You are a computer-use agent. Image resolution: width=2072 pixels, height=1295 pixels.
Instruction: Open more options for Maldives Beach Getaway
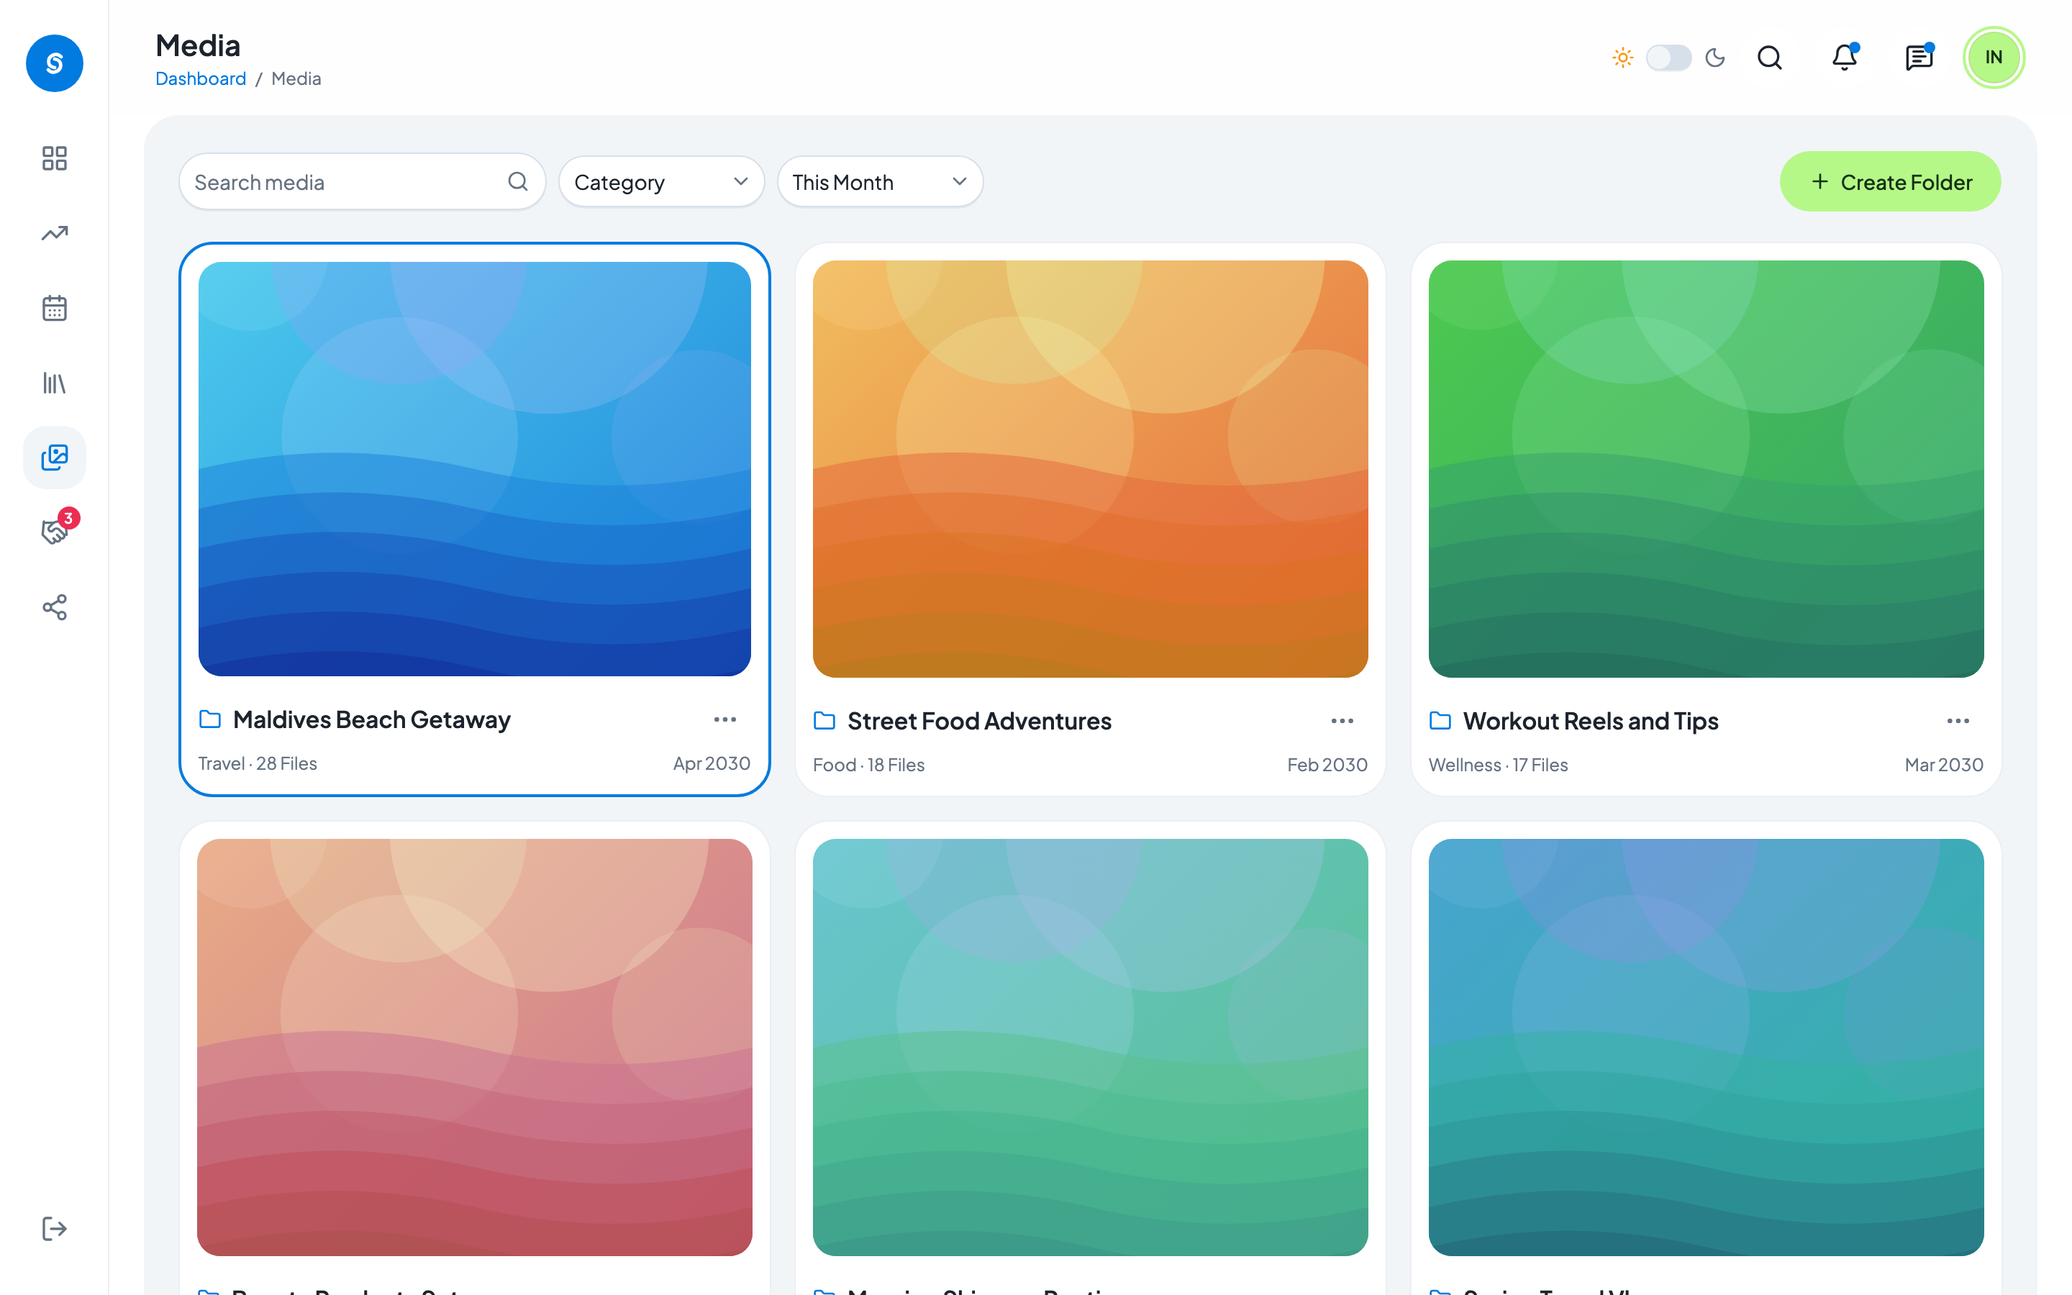pos(724,719)
